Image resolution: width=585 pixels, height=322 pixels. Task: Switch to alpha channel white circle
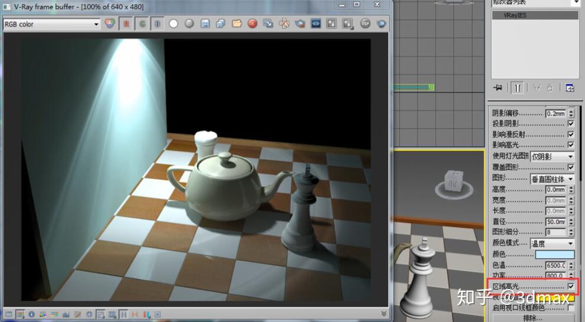173,24
